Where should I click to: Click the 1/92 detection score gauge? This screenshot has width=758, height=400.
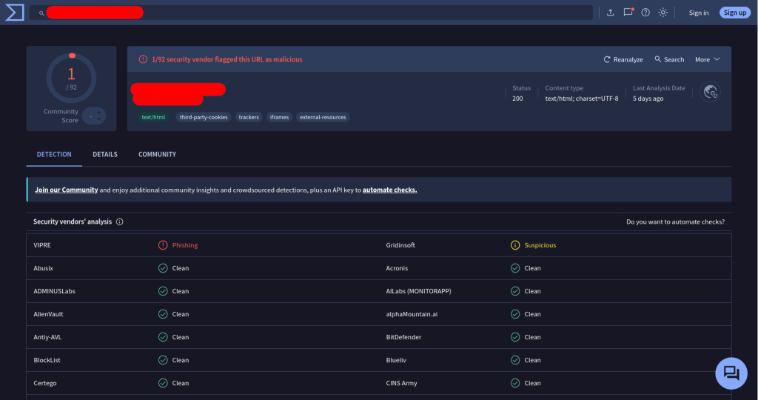(72, 78)
